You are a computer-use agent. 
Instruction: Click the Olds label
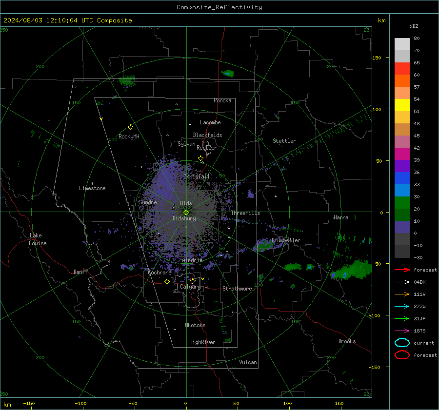186,203
